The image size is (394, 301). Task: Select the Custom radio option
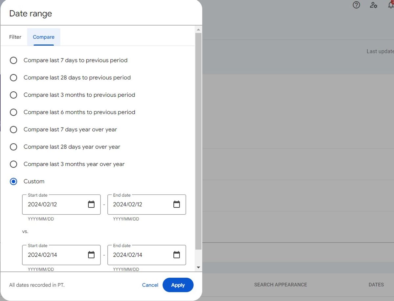pyautogui.click(x=13, y=181)
